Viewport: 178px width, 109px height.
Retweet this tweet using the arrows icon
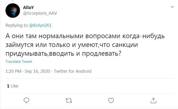click(68, 101)
